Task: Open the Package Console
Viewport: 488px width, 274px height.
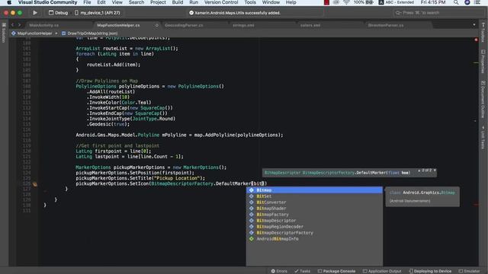Action: pyautogui.click(x=336, y=271)
